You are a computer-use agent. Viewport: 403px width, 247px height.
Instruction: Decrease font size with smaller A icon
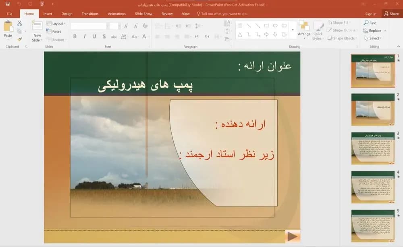click(x=135, y=26)
